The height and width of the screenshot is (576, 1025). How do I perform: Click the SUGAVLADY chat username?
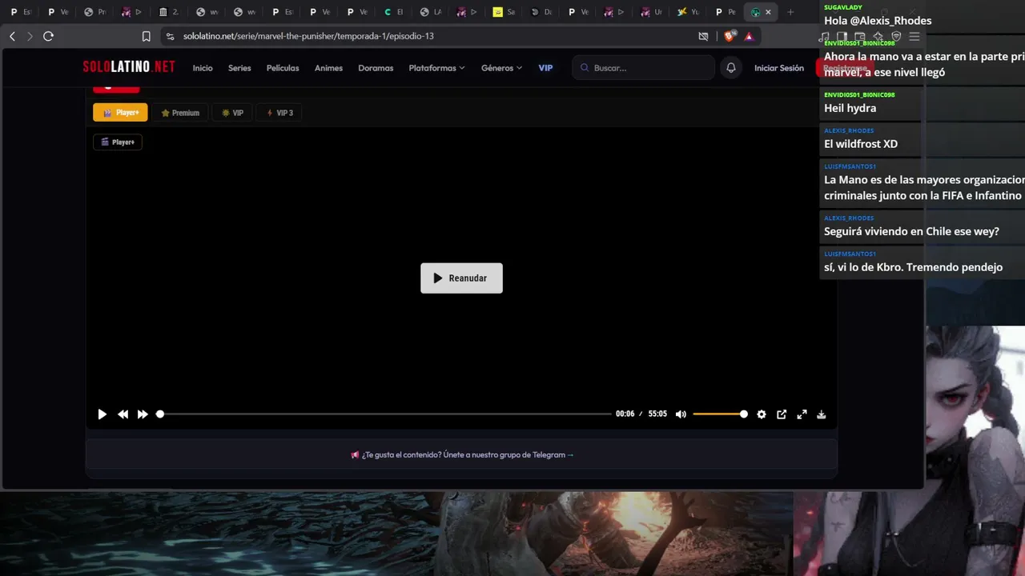pos(843,7)
